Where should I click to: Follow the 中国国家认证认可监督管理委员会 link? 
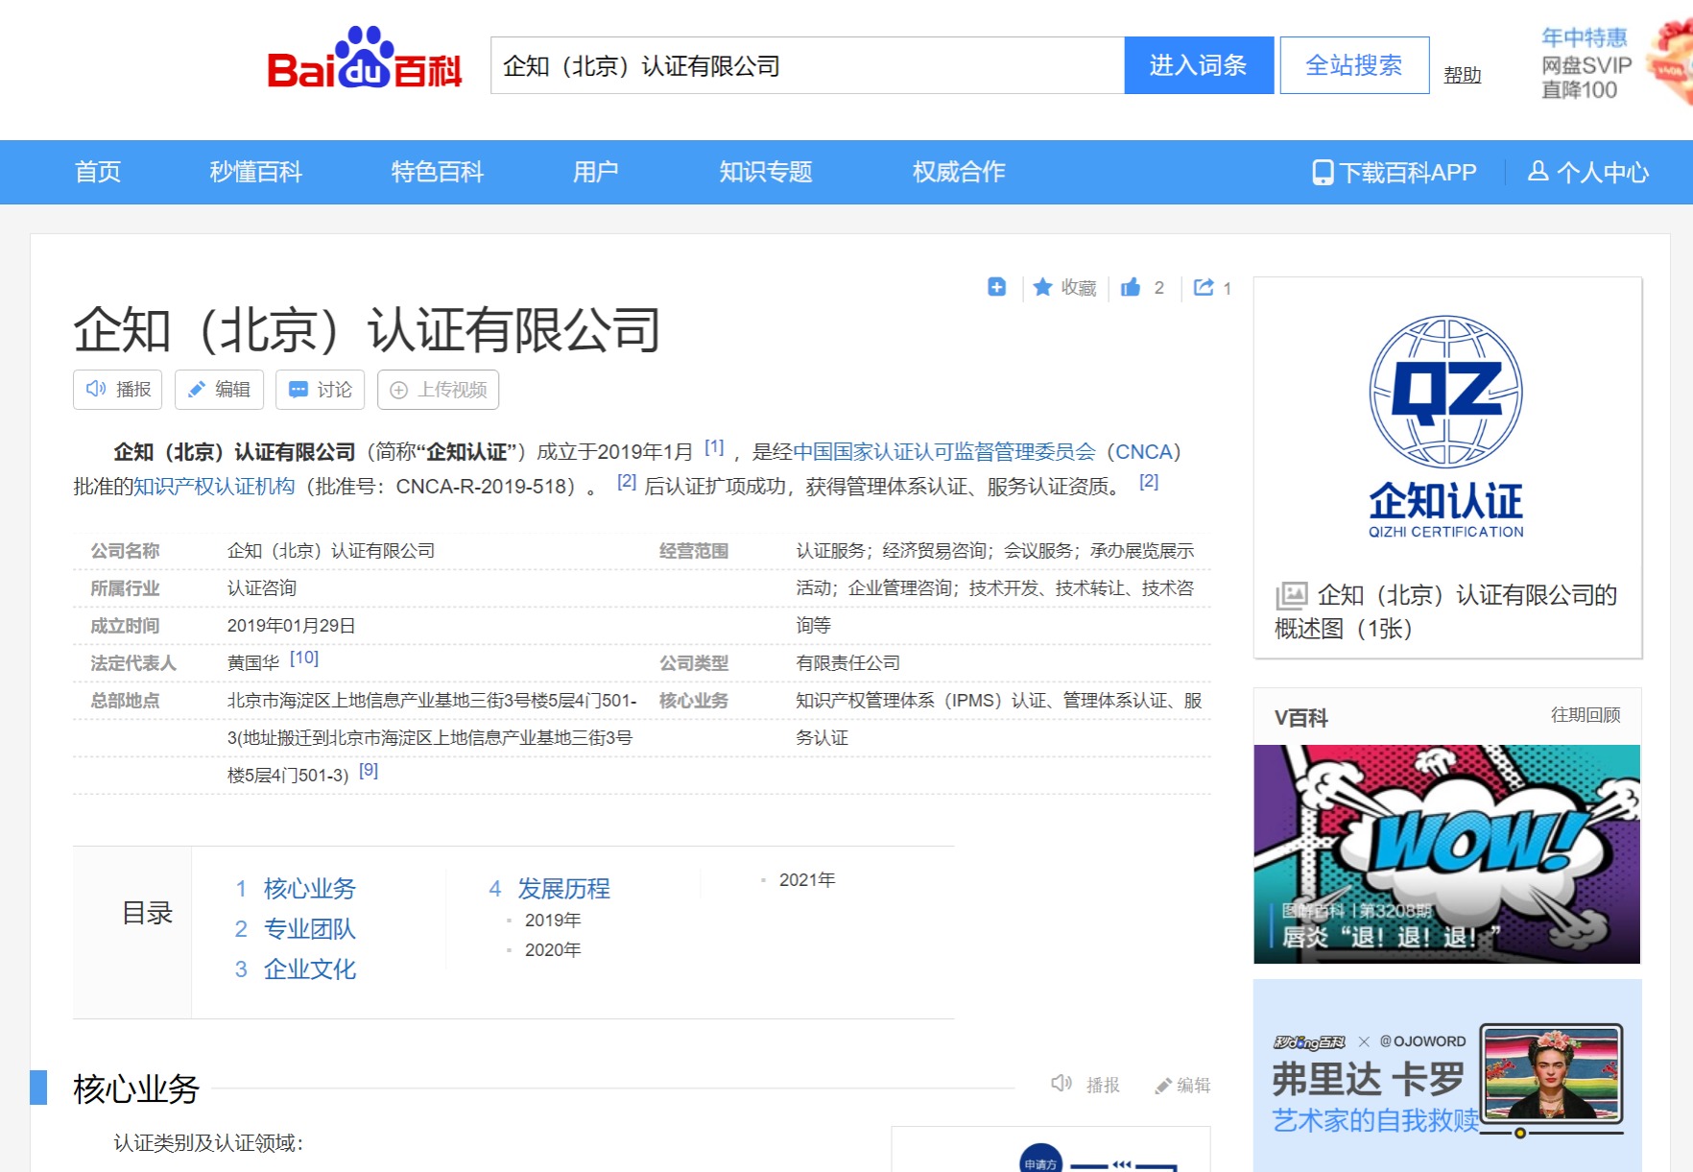click(944, 452)
